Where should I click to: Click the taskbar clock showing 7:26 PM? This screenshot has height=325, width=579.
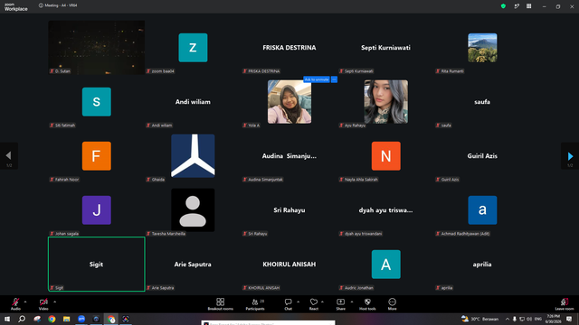pyautogui.click(x=553, y=319)
